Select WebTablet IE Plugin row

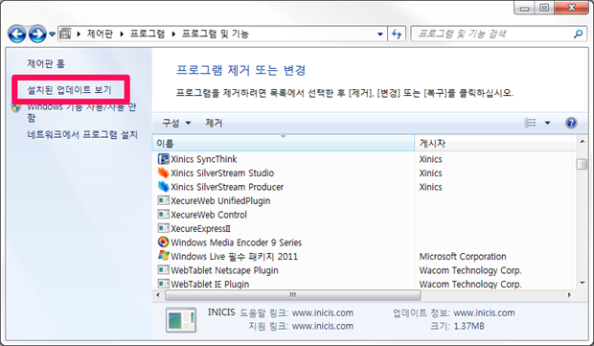tap(364, 284)
